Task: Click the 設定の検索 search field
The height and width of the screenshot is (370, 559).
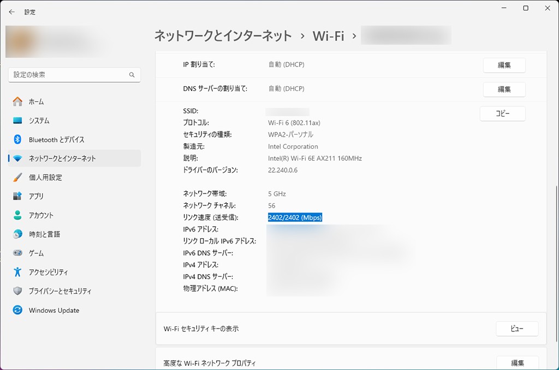Action: [68, 75]
